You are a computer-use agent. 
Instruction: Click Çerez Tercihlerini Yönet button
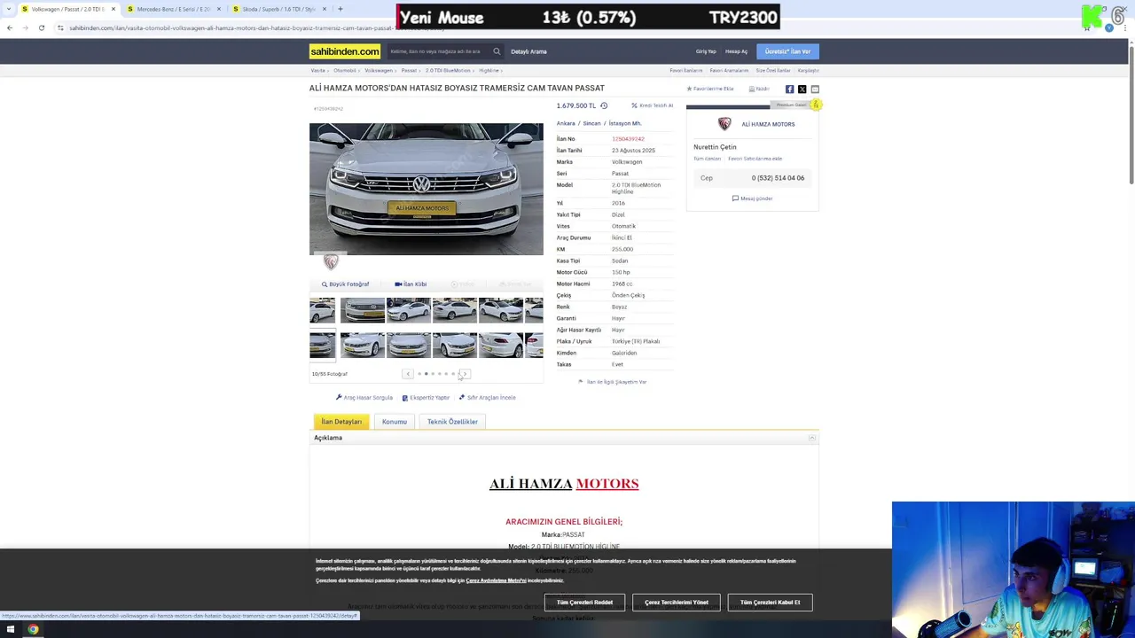pos(677,603)
